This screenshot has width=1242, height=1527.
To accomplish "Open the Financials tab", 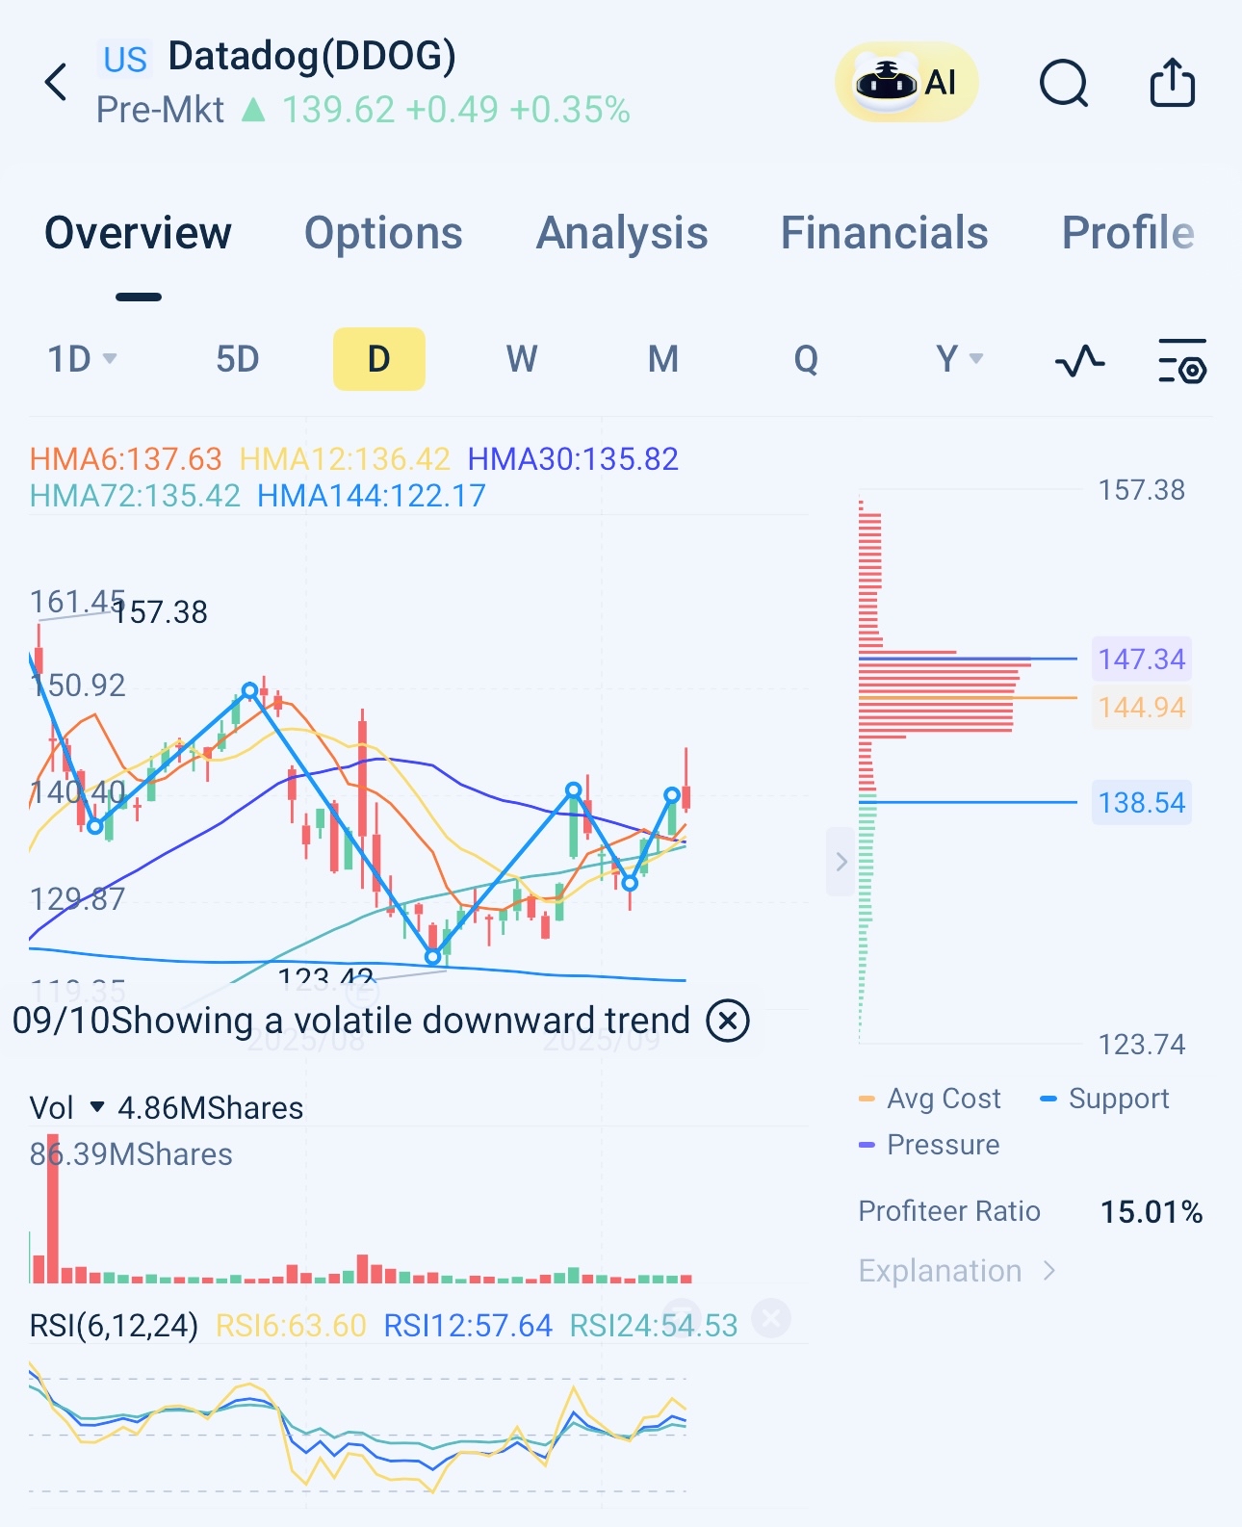I will click(884, 233).
